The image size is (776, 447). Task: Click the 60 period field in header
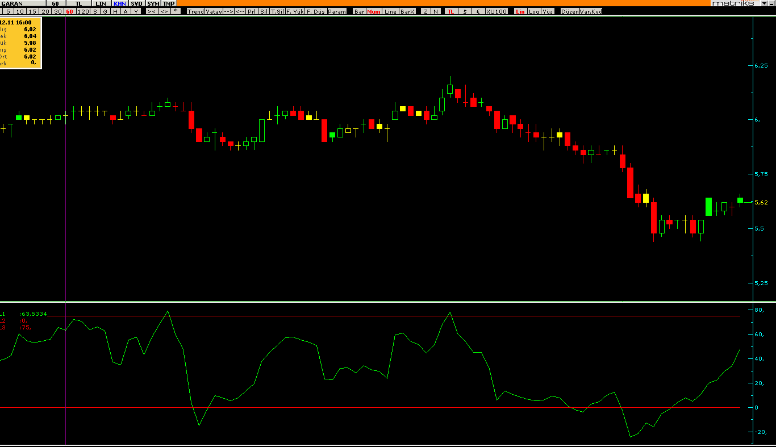(56, 3)
